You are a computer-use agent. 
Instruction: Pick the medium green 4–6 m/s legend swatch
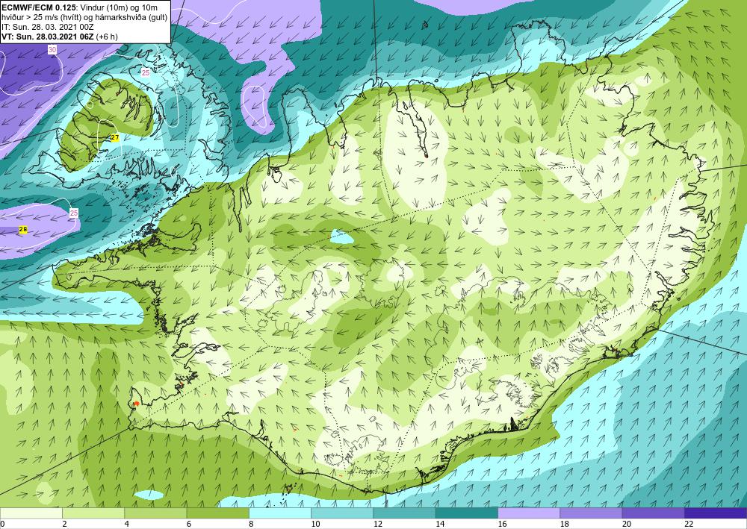[x=155, y=513]
